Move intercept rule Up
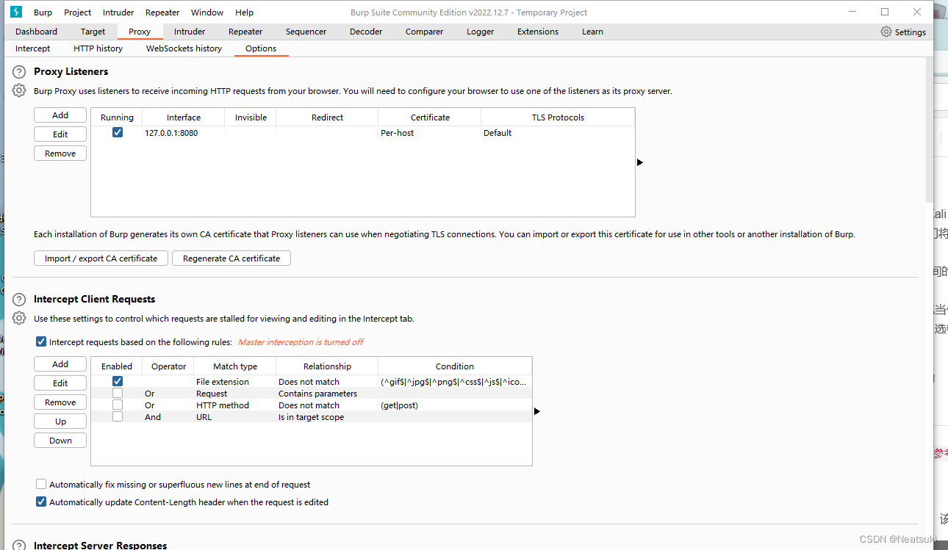Screen dimensions: 948x550 pos(60,421)
